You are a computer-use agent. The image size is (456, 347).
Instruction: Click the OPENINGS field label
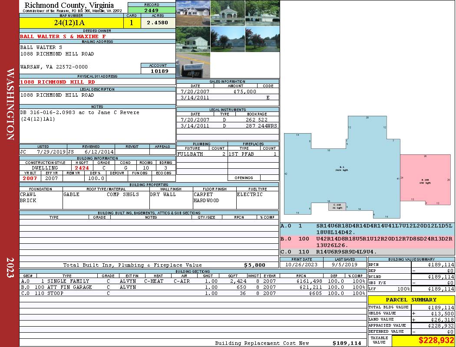[x=244, y=178]
